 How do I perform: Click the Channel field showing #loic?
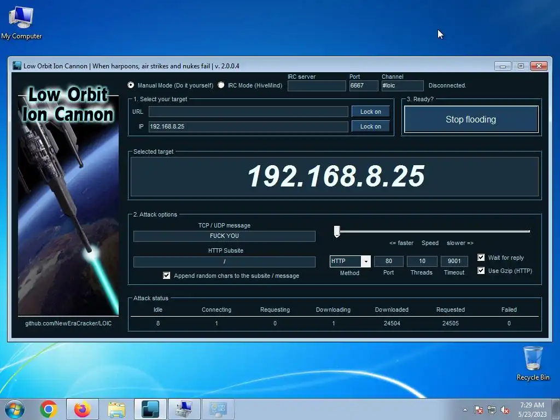click(x=402, y=86)
